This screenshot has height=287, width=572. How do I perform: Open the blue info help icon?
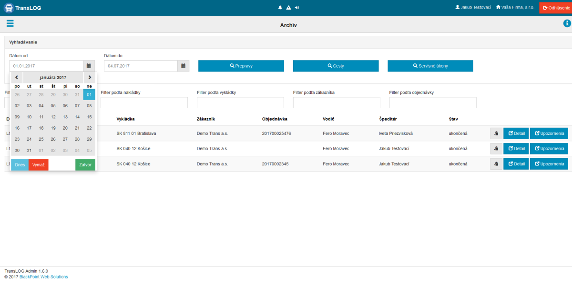click(567, 24)
